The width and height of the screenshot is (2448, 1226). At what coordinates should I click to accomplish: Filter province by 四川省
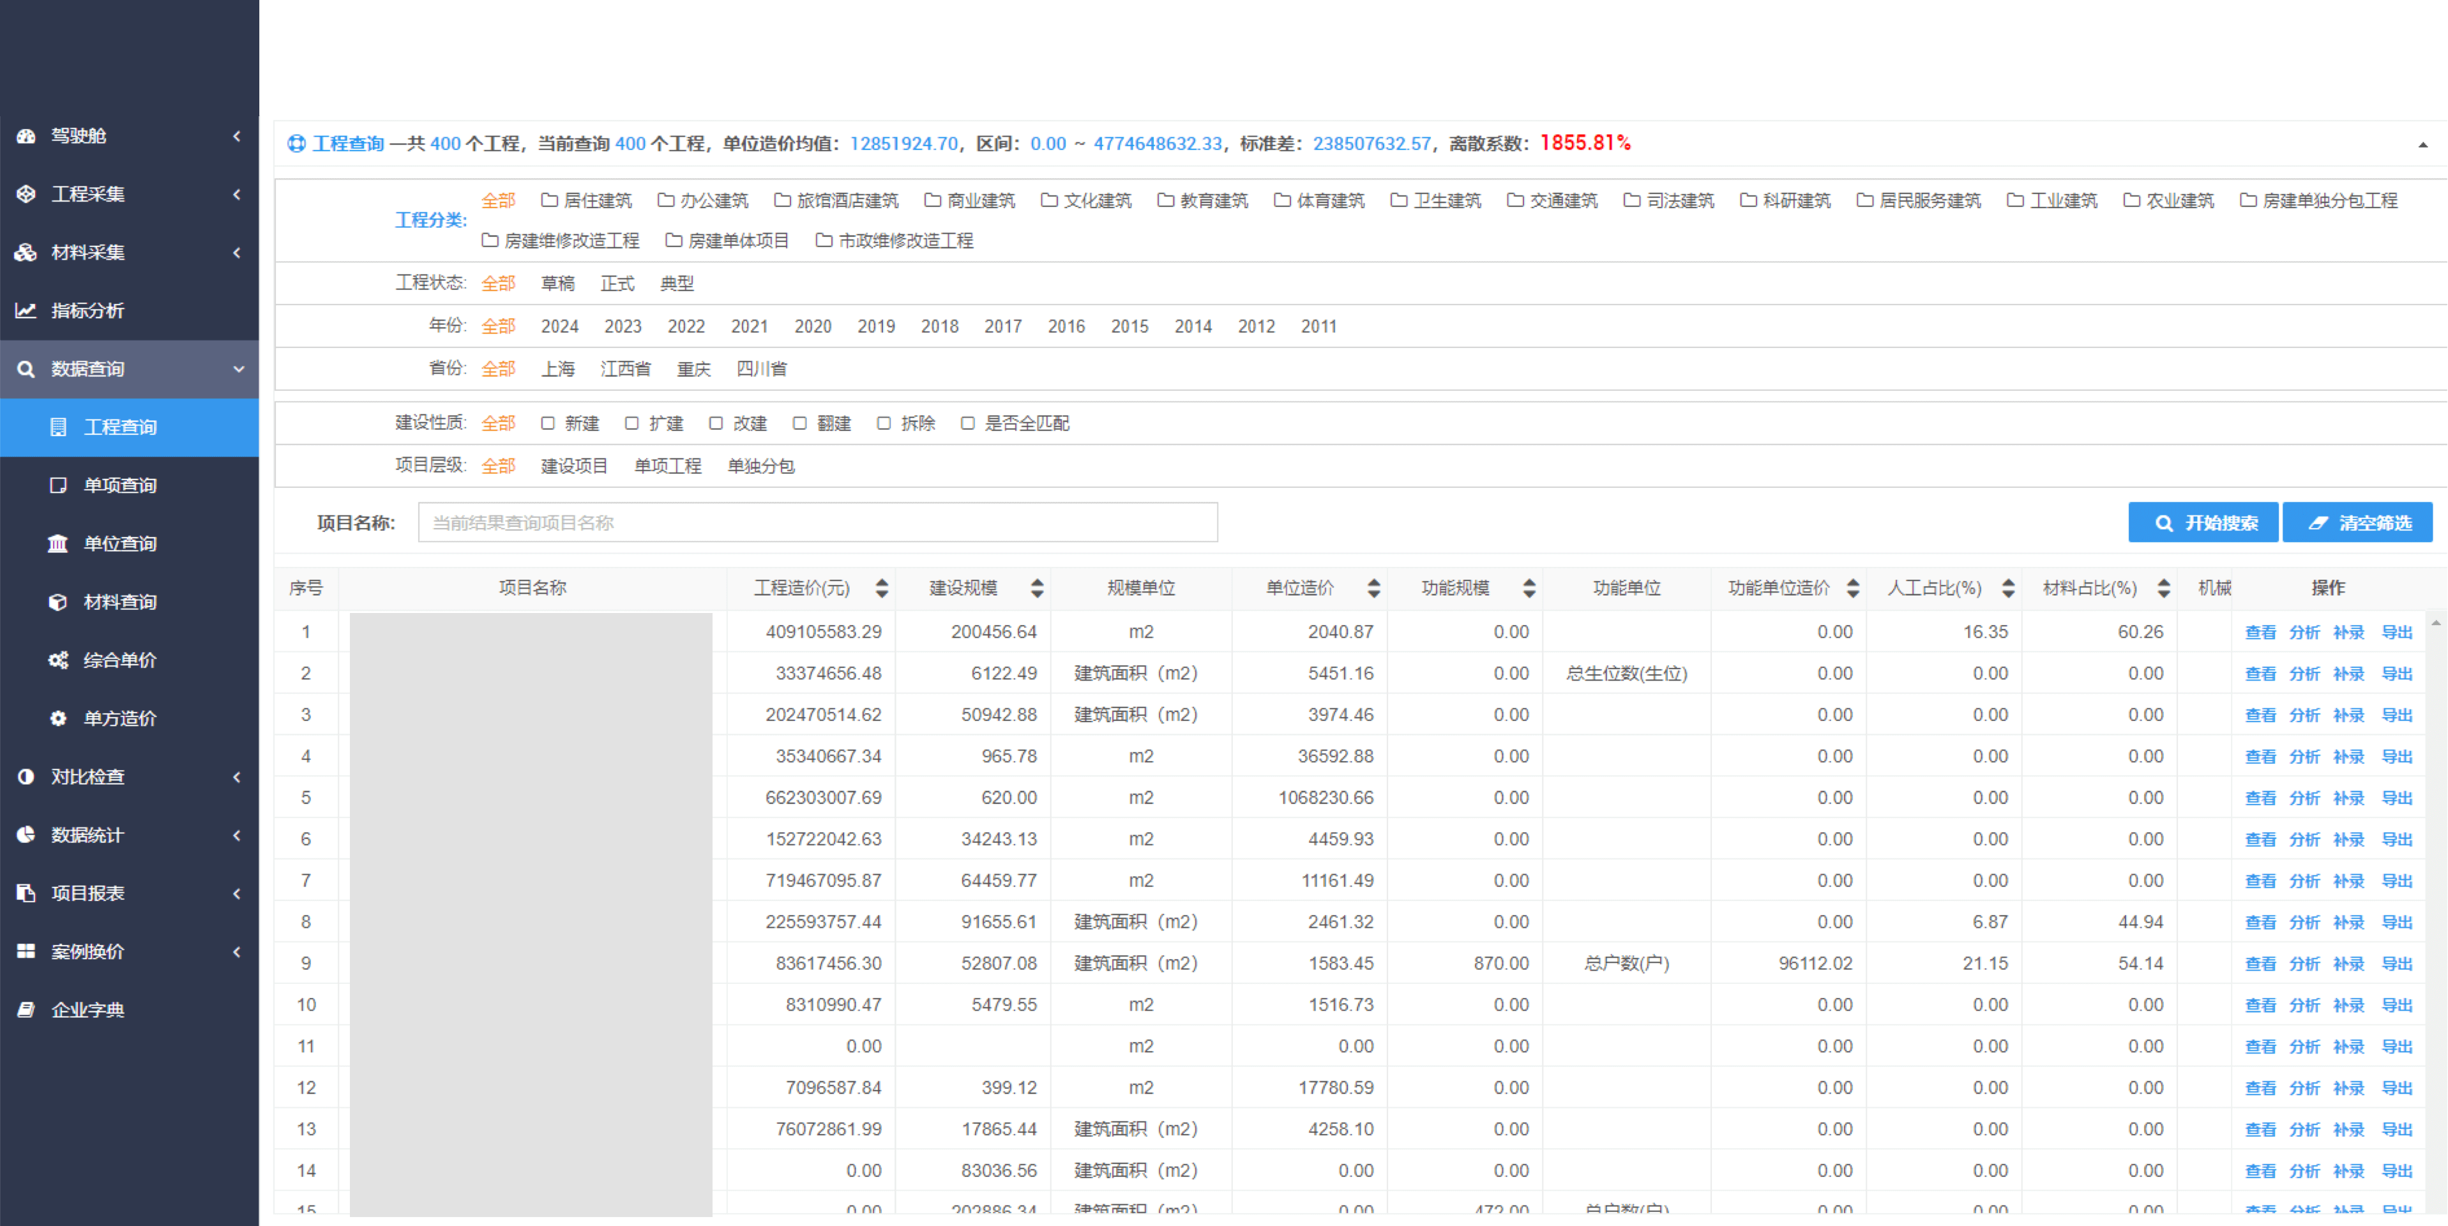(761, 368)
